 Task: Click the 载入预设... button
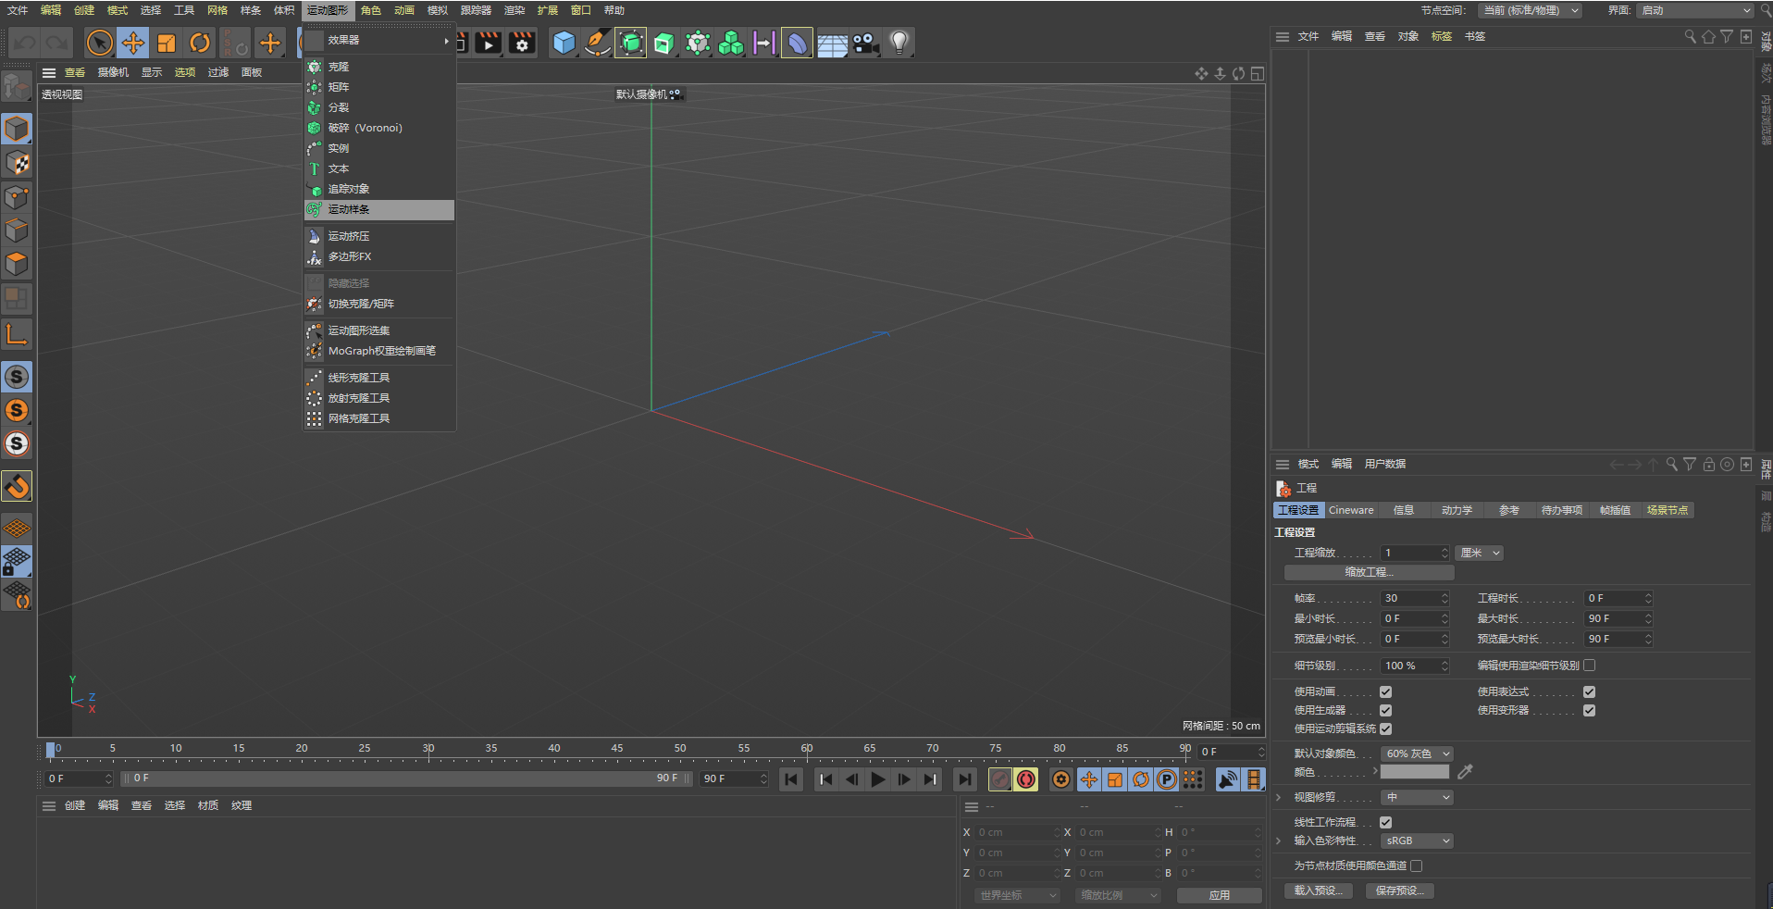(x=1319, y=890)
